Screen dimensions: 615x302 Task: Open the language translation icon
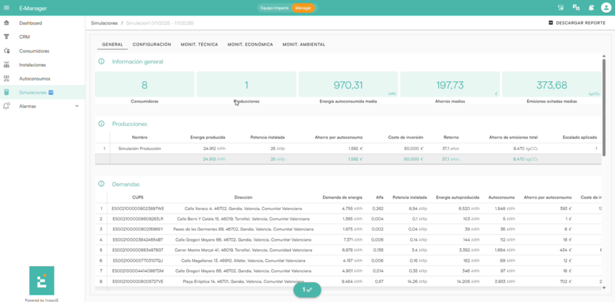point(576,8)
